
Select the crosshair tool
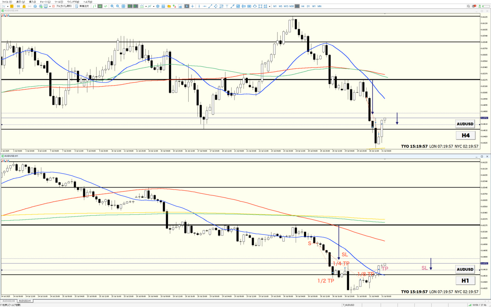click(x=192, y=6)
